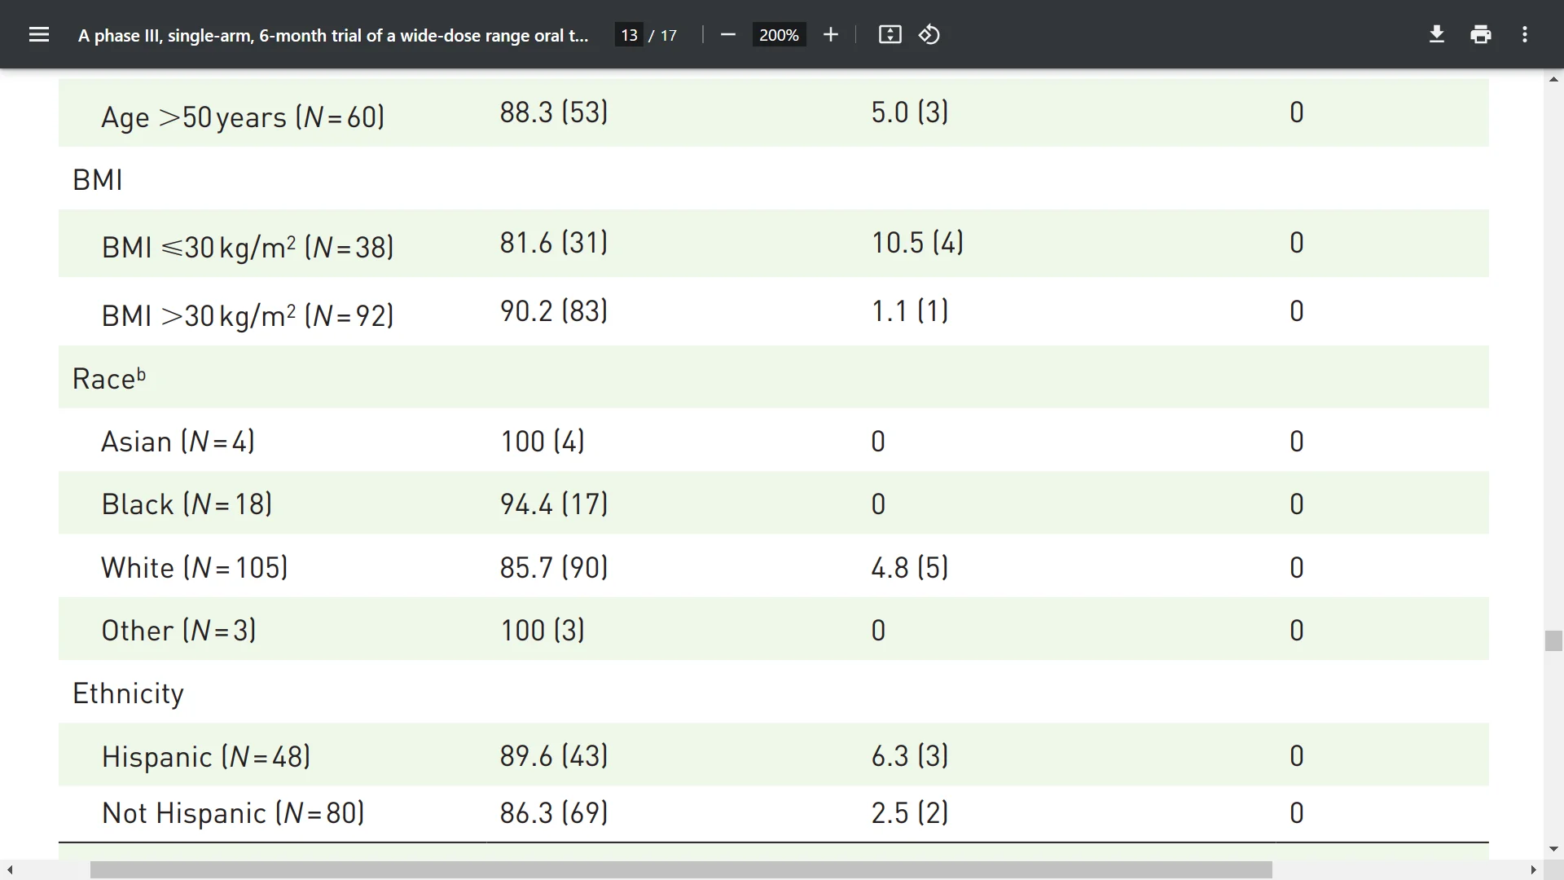
Task: Print the PDF document
Action: pos(1481,34)
